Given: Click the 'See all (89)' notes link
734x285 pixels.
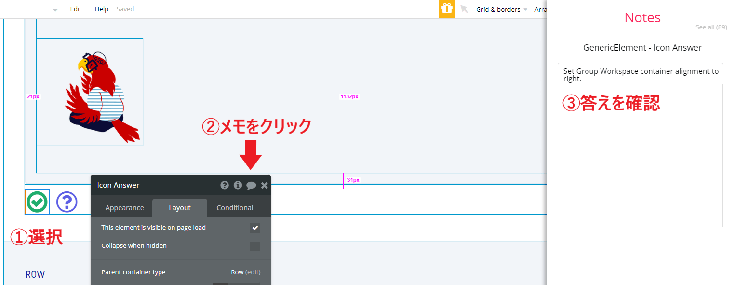Looking at the screenshot, I should point(711,27).
